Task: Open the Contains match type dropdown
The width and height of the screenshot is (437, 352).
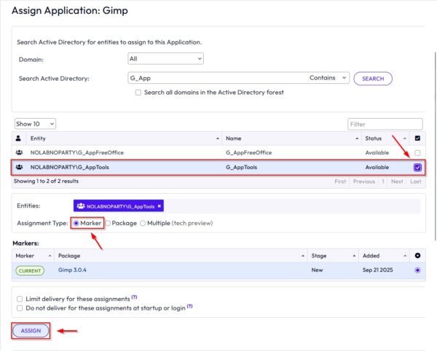Action: [328, 78]
